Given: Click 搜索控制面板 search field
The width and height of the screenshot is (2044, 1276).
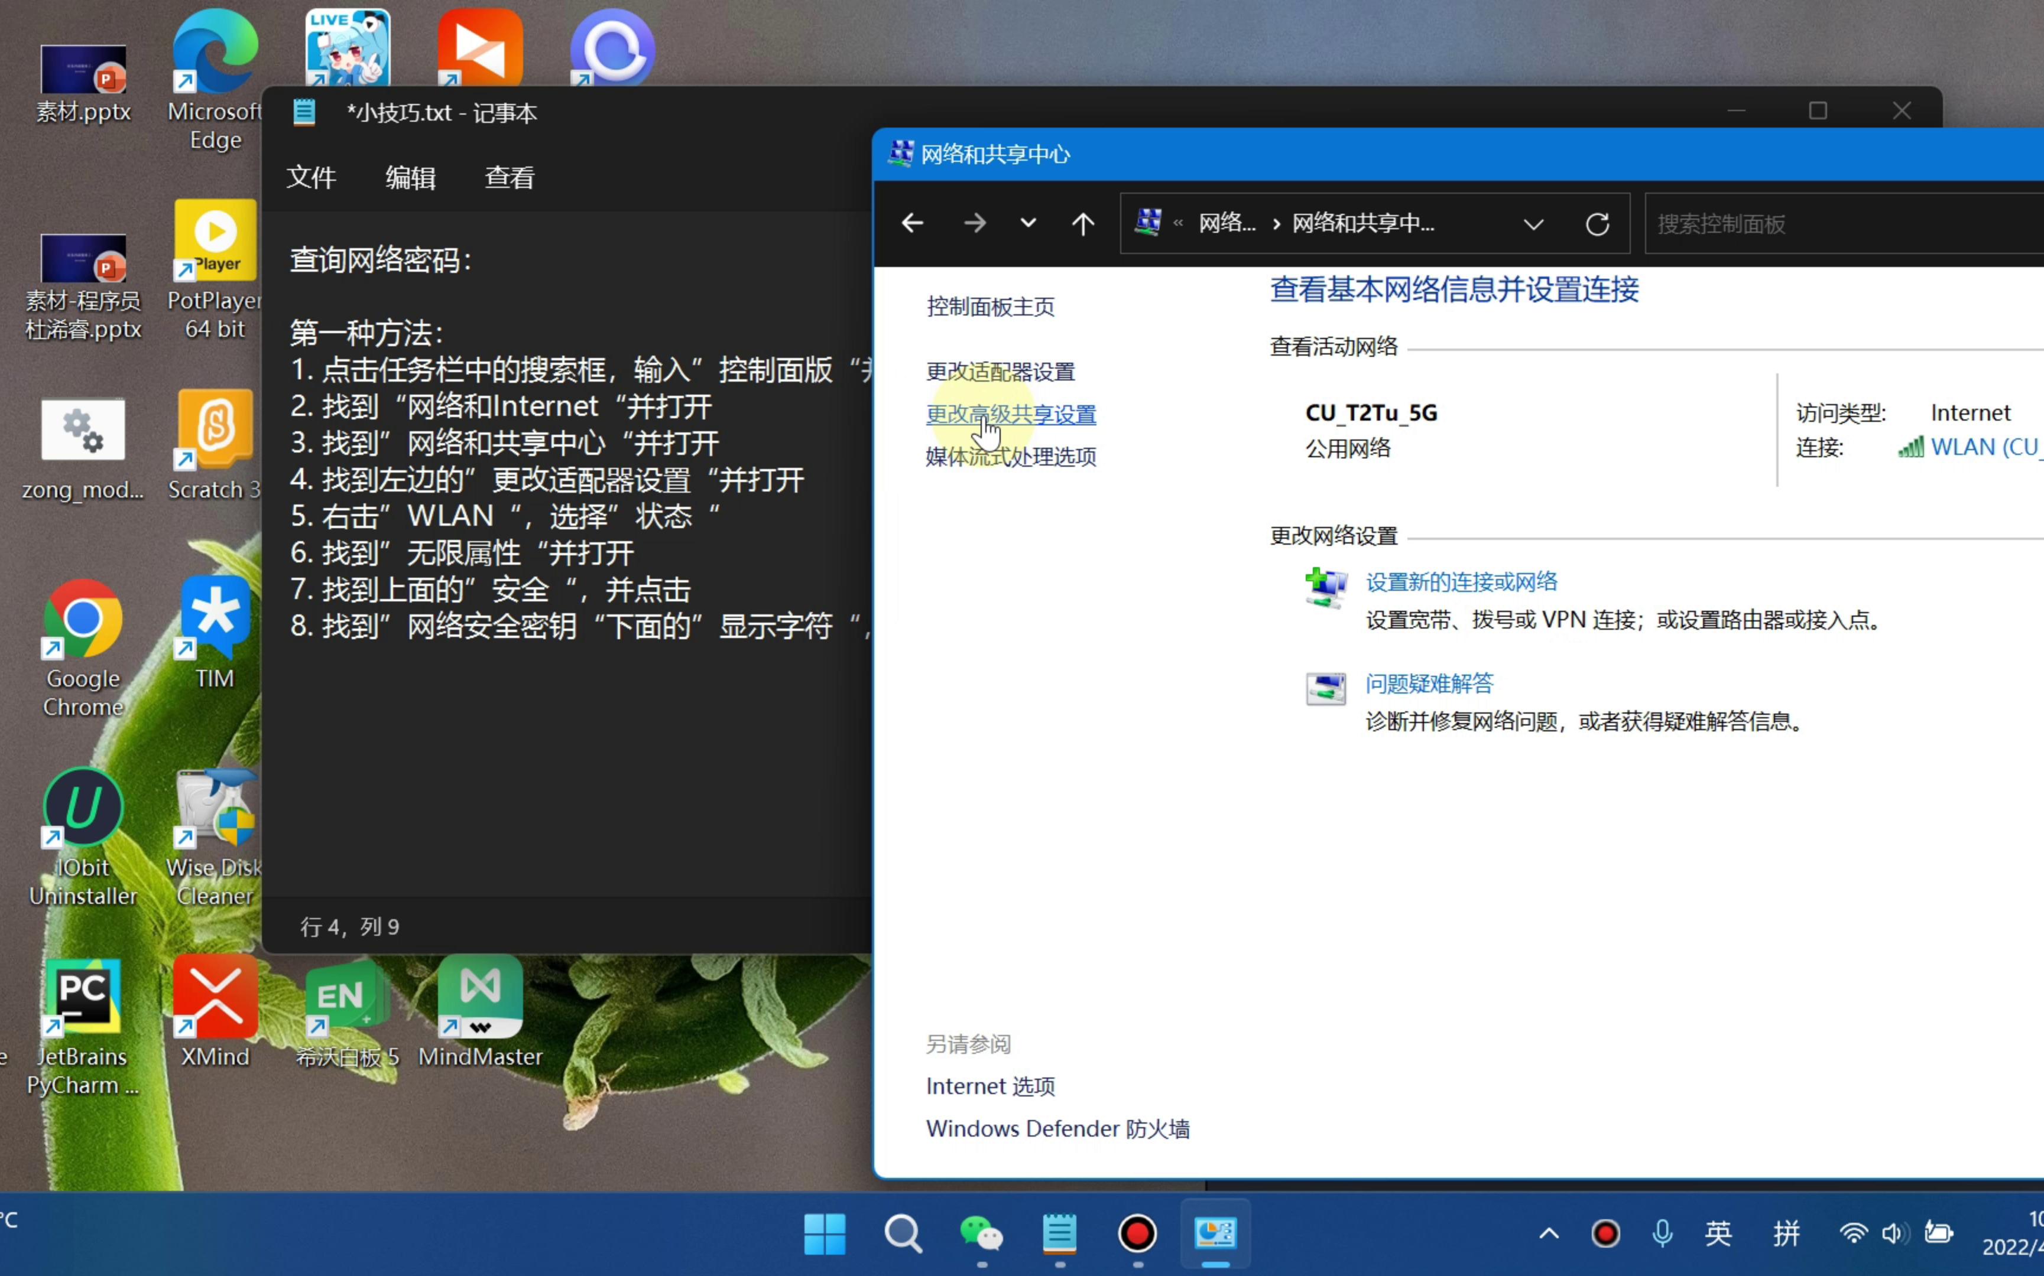Looking at the screenshot, I should click(1844, 224).
